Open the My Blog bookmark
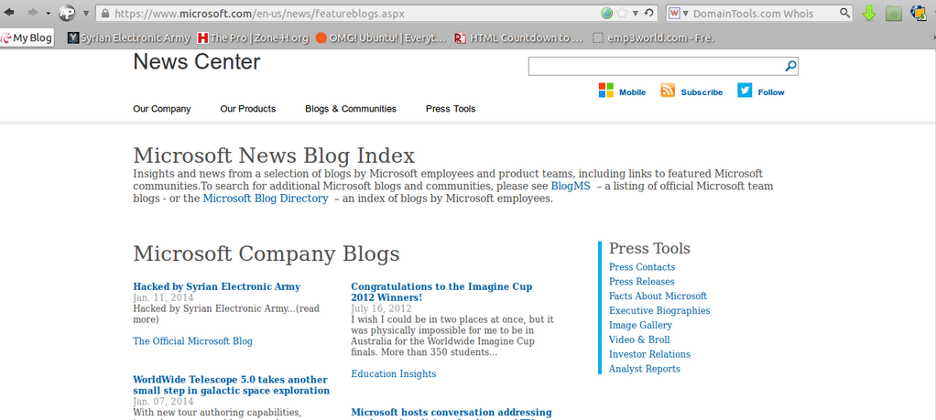Image resolution: width=936 pixels, height=420 pixels. tap(27, 38)
